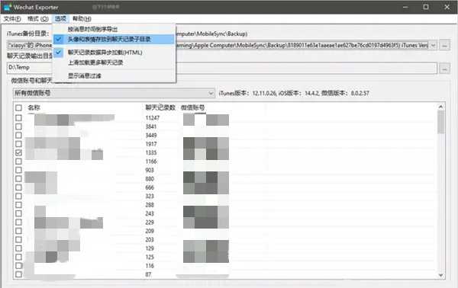Click the 87 record count cell
Image resolution: width=458 pixels, height=288 pixels.
(x=148, y=274)
